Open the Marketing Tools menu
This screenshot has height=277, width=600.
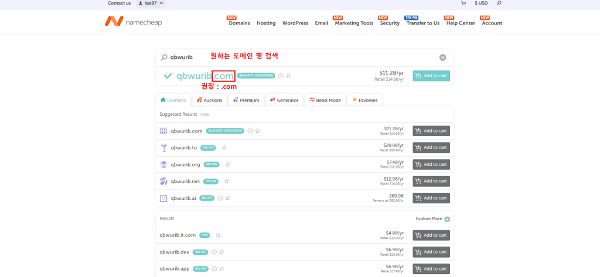click(x=354, y=23)
